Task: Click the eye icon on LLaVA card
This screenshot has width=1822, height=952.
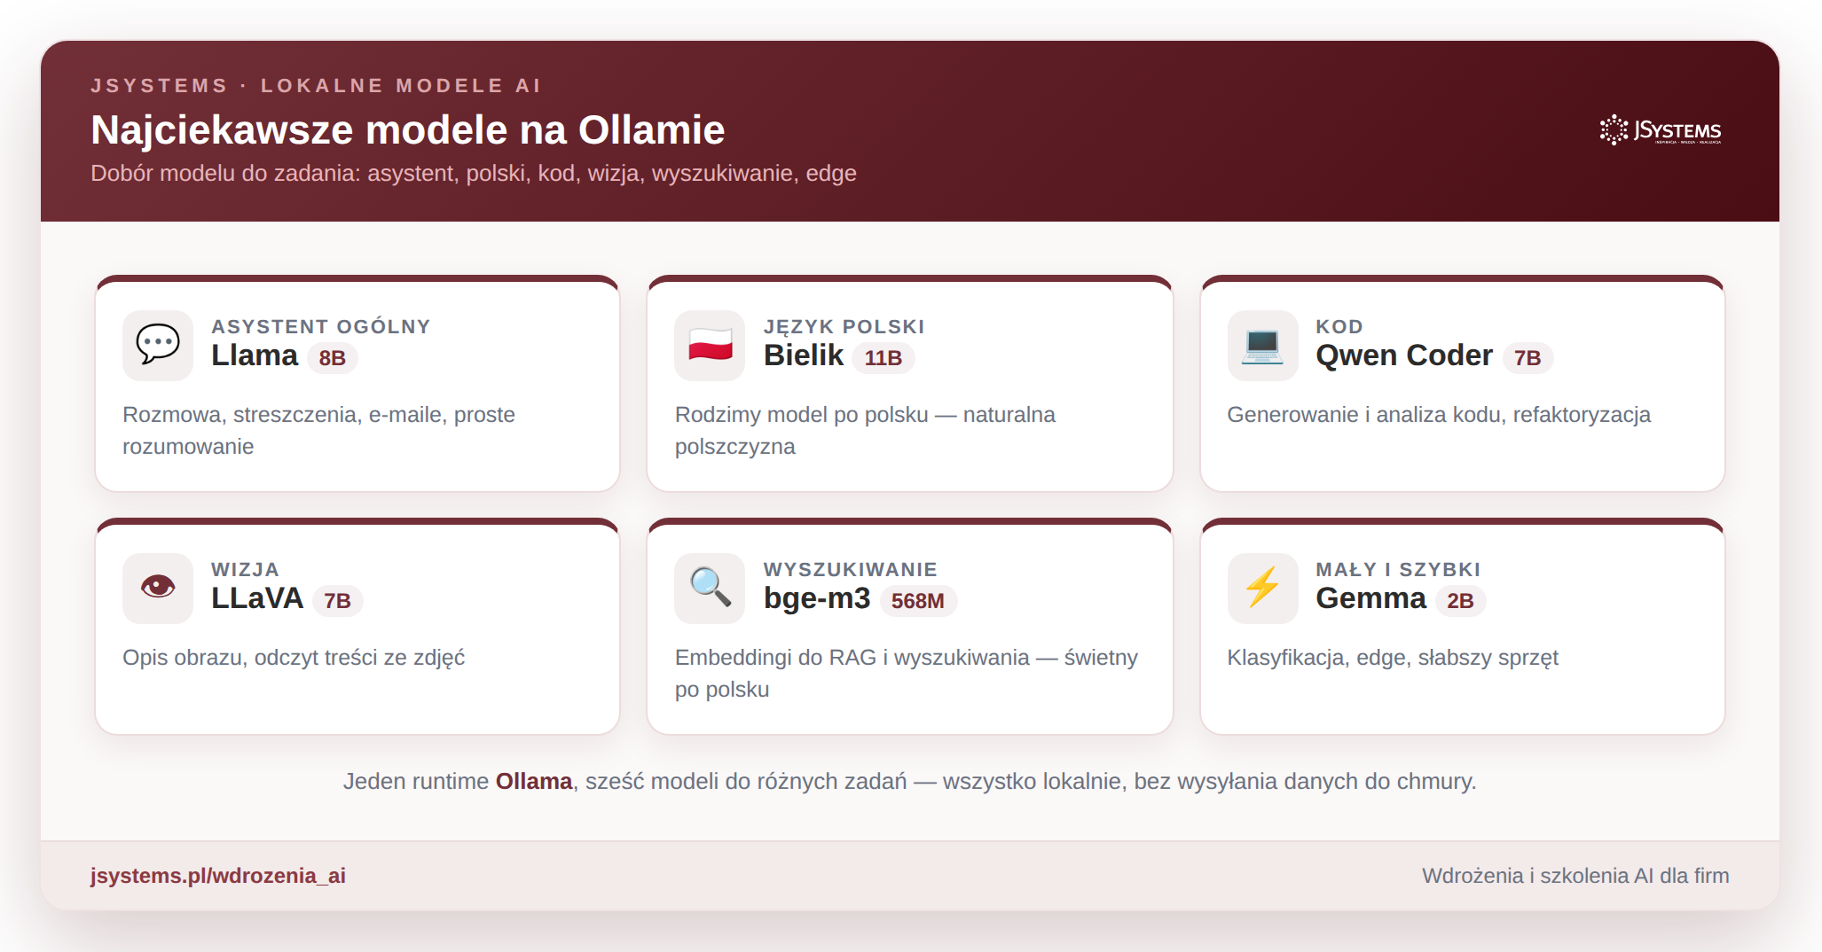Action: click(158, 588)
